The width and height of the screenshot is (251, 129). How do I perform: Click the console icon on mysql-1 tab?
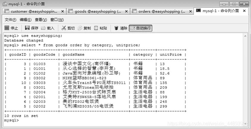tap(198, 11)
